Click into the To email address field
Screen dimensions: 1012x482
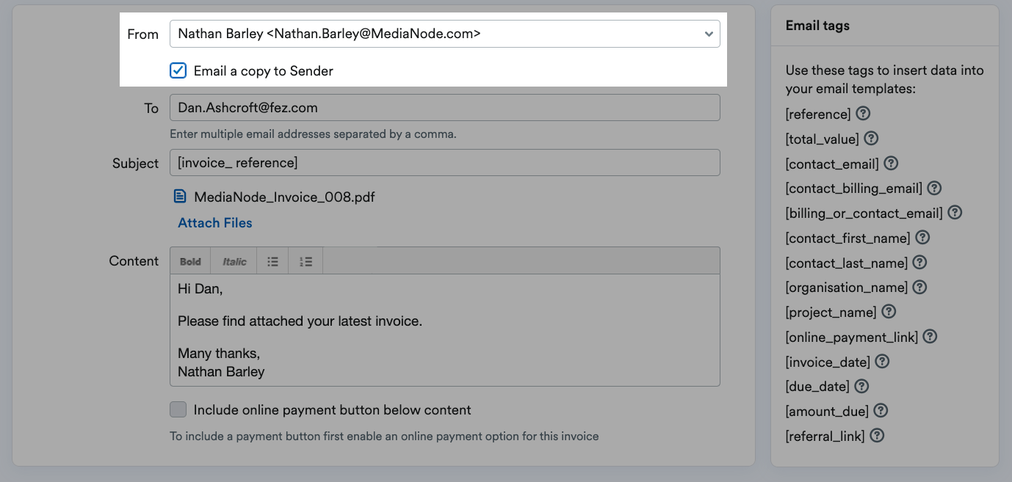[x=444, y=107]
